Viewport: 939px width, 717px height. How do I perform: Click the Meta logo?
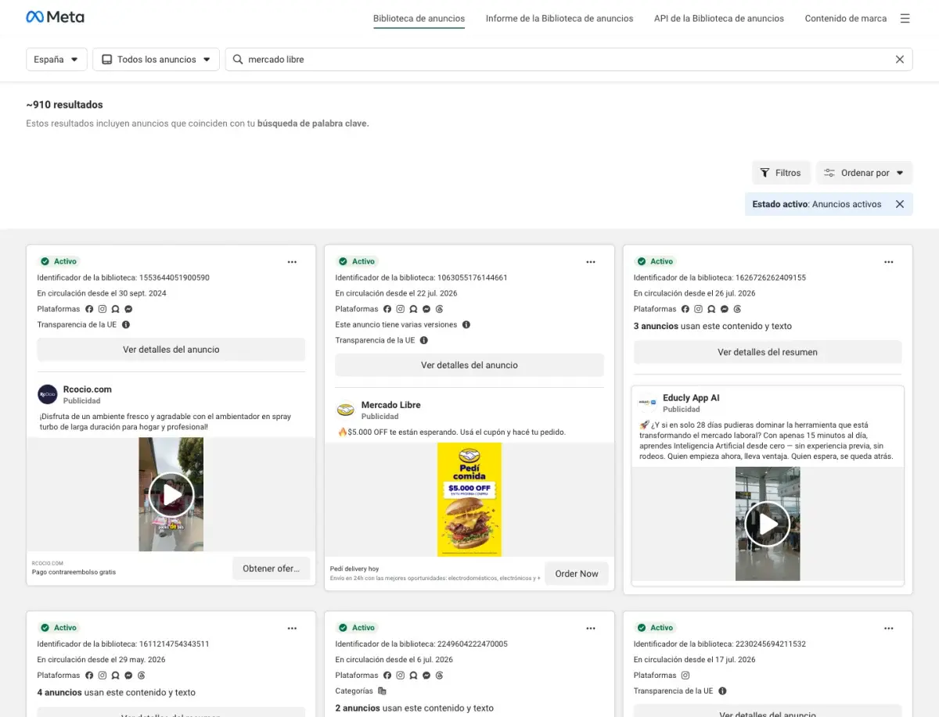coord(55,17)
